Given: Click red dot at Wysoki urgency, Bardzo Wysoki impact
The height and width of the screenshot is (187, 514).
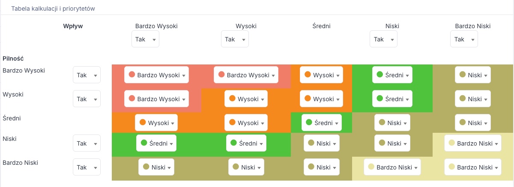Looking at the screenshot, I should point(132,98).
